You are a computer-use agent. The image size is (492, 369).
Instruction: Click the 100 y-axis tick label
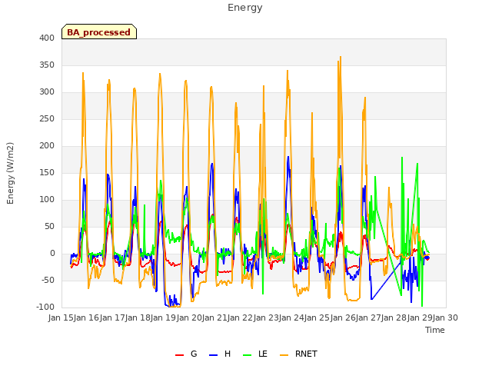pos(47,200)
